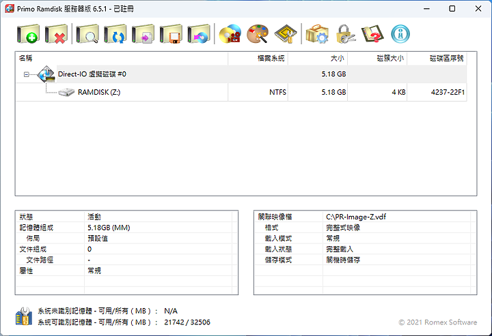Delete RAM disk with red X icon
Screen dimensions: 492x336
click(56, 34)
